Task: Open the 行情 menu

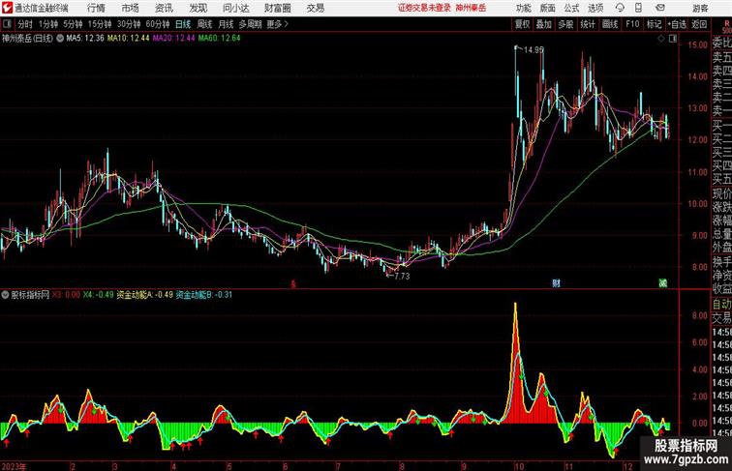Action: coord(96,8)
